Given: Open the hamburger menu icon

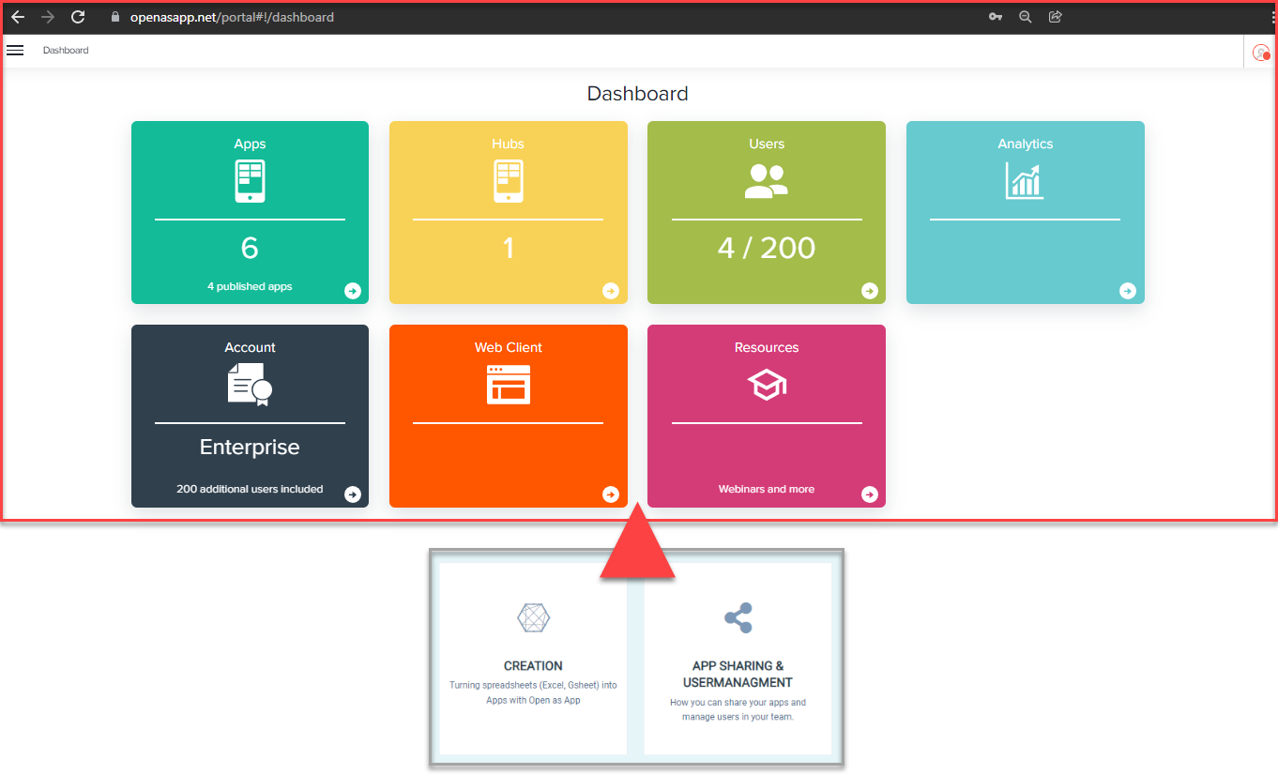Looking at the screenshot, I should click(15, 50).
